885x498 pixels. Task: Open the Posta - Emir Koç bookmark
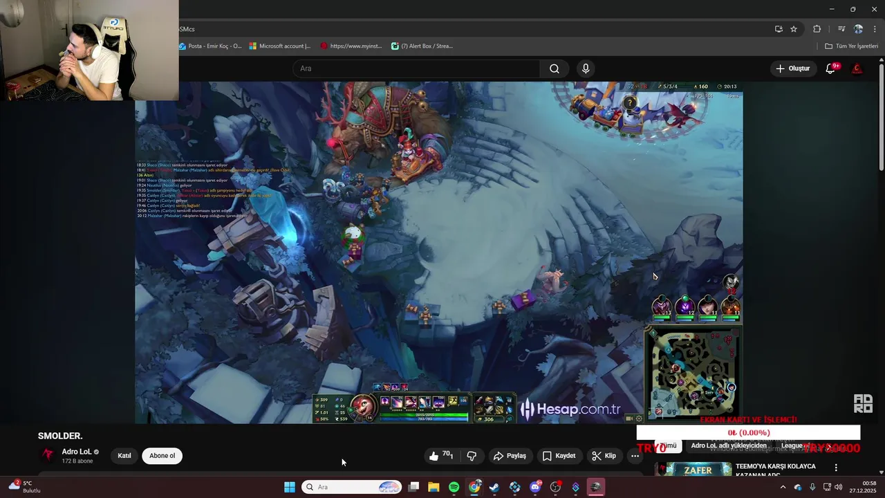point(210,46)
